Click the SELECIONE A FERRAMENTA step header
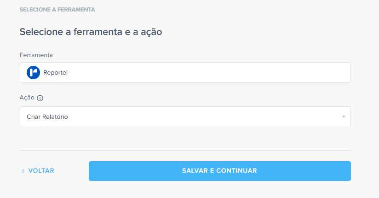Screen dimensions: 379x198 (x=57, y=9)
